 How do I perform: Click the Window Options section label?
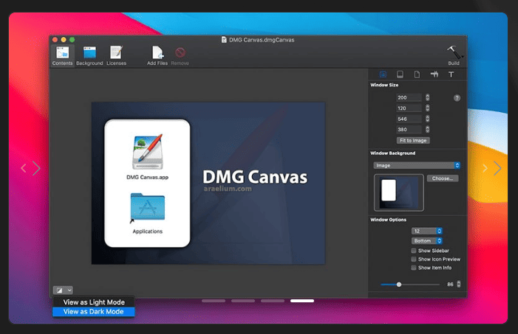388,220
